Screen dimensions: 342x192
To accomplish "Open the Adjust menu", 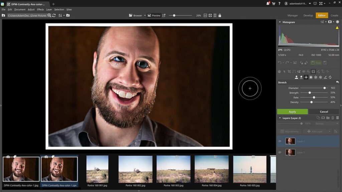I will [x=31, y=10].
